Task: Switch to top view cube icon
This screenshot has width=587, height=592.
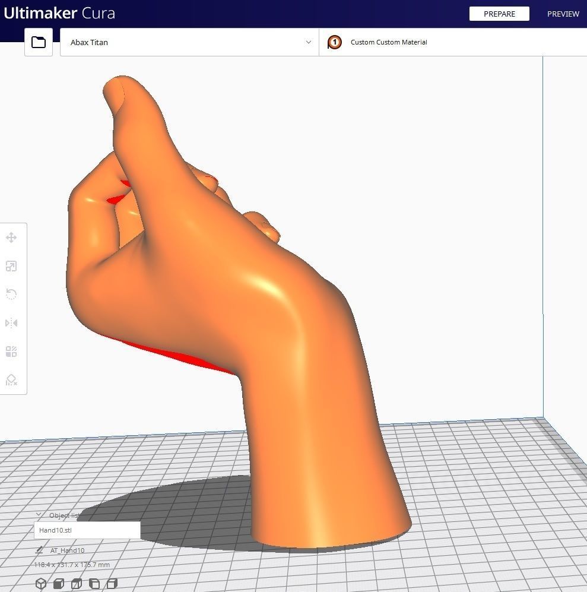Action: (76, 584)
